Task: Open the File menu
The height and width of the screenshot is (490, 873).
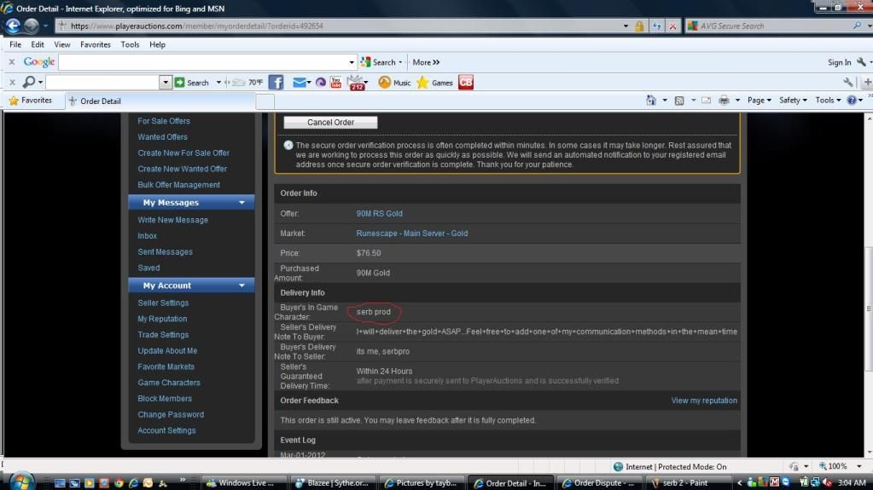Action: pos(15,44)
